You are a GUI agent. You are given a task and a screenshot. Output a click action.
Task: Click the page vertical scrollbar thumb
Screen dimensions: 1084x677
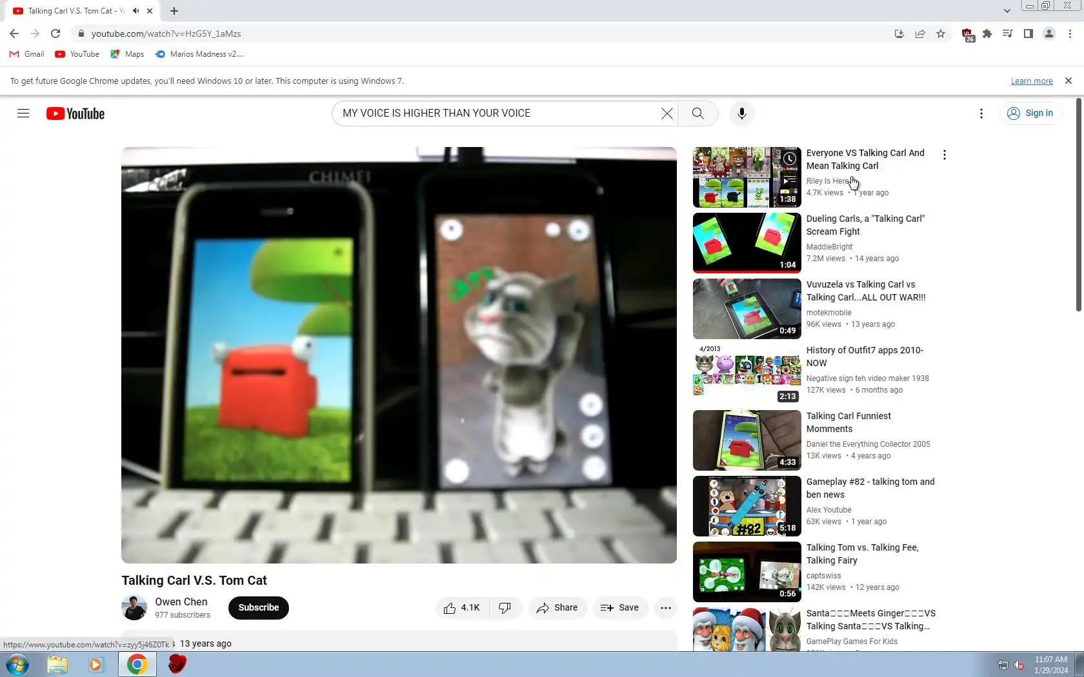(1079, 204)
